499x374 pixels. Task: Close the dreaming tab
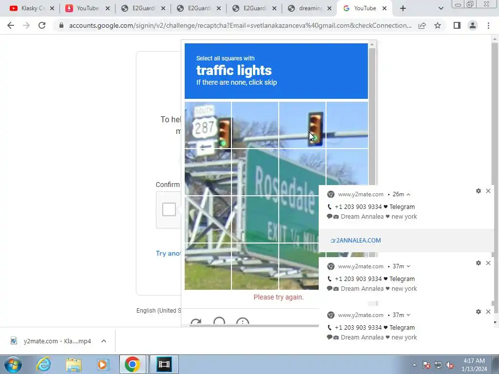pos(330,8)
